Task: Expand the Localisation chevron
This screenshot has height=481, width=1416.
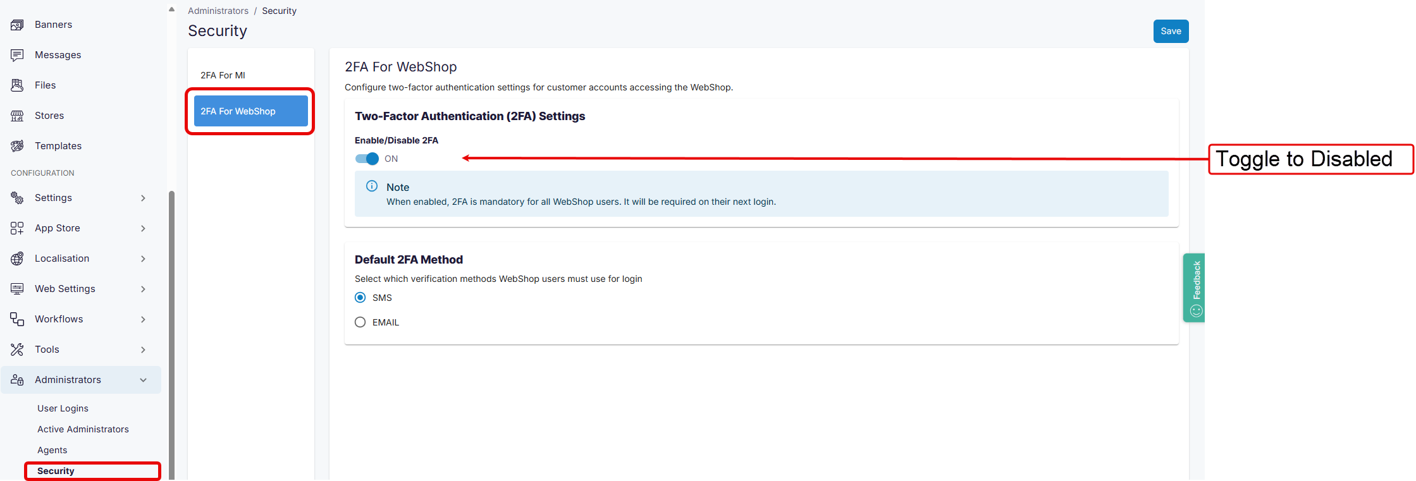Action: 144,259
